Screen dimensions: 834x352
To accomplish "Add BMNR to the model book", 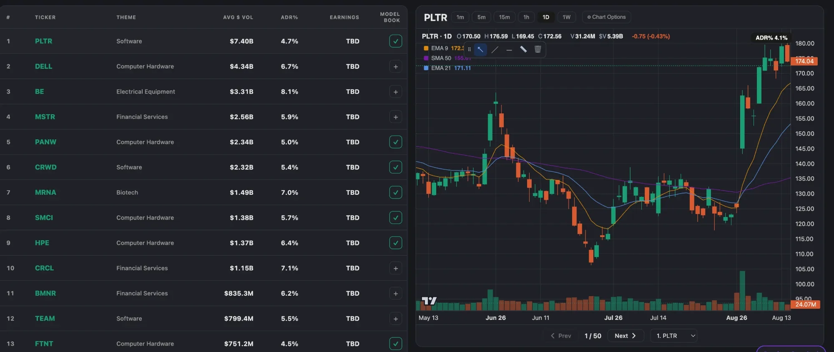I will click(396, 294).
